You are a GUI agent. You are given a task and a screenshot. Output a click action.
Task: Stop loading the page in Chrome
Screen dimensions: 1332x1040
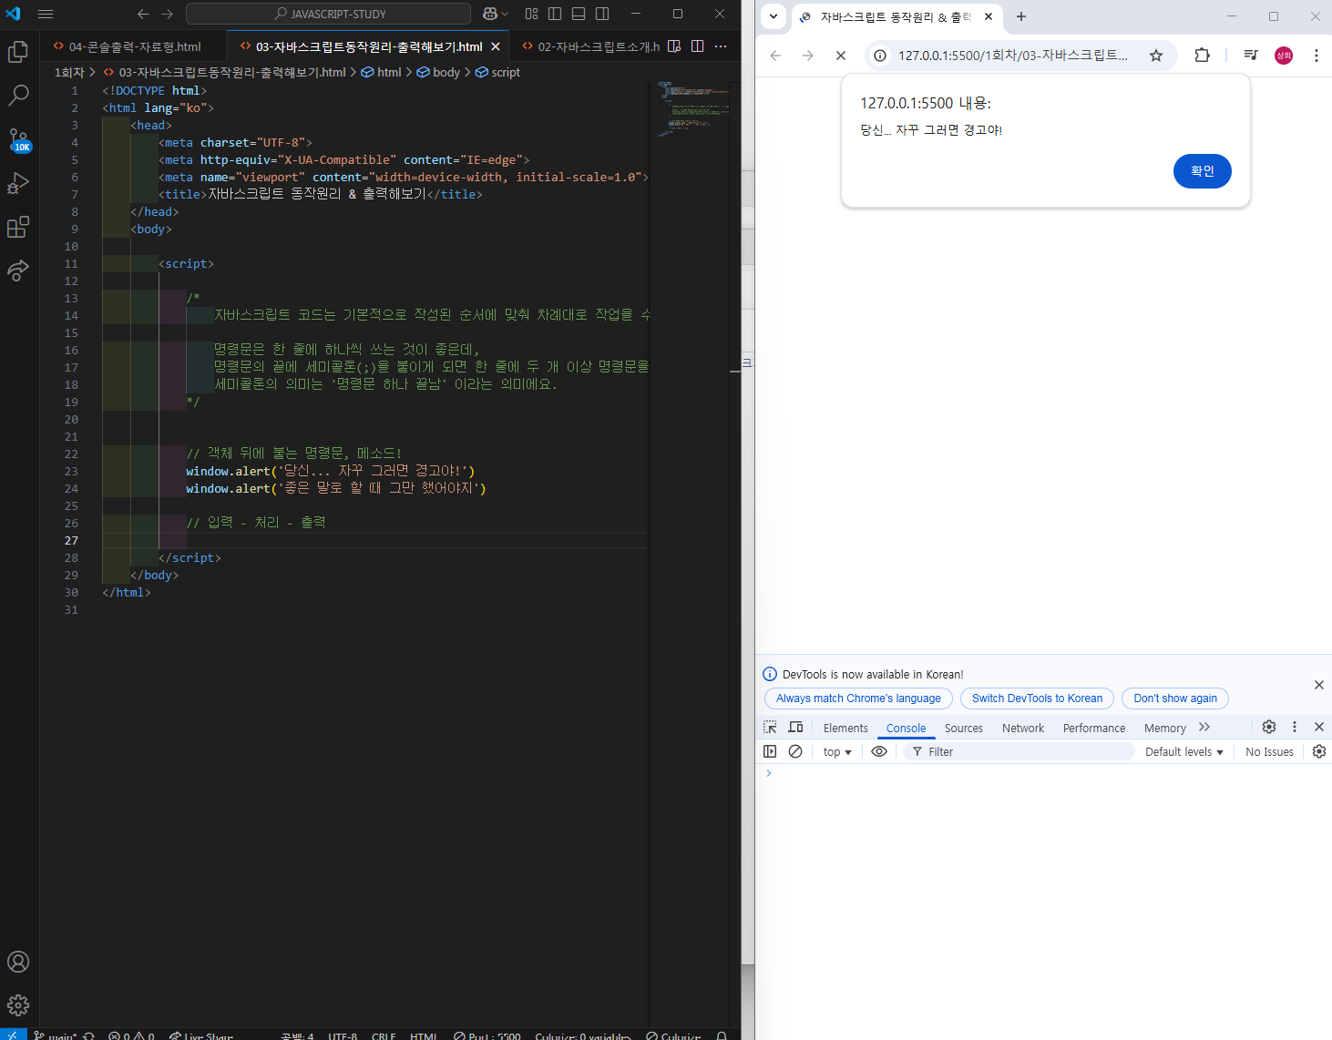click(x=841, y=56)
